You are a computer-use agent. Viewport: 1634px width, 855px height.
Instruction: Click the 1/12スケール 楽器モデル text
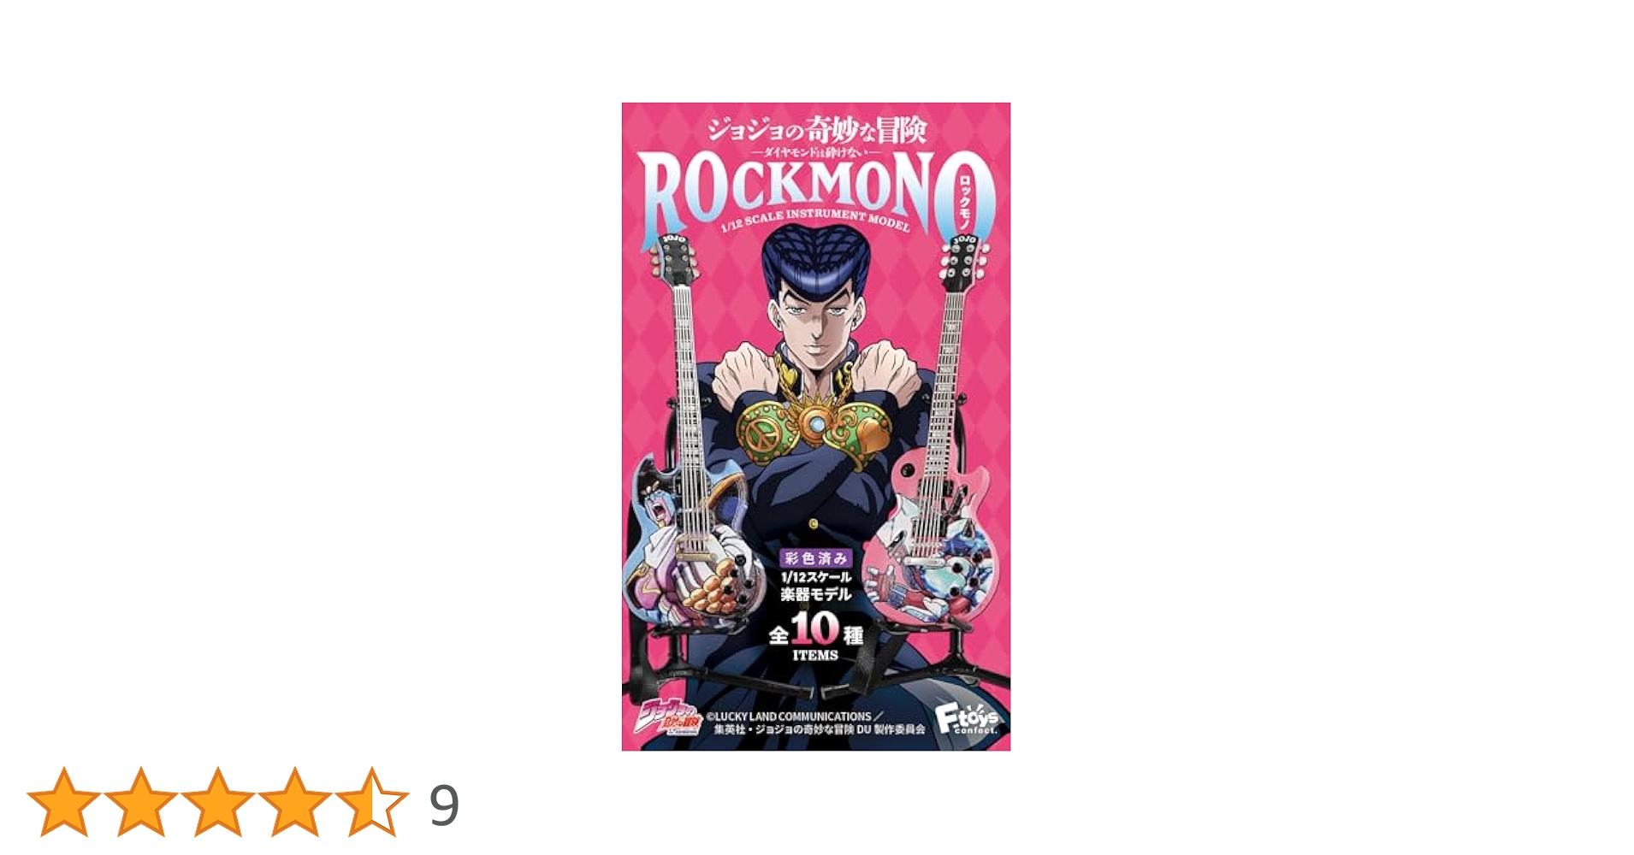pyautogui.click(x=816, y=586)
